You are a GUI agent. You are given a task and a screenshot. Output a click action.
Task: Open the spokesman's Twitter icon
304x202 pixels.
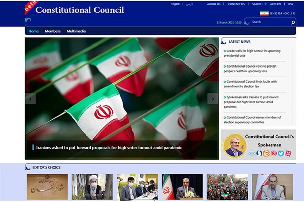click(281, 153)
